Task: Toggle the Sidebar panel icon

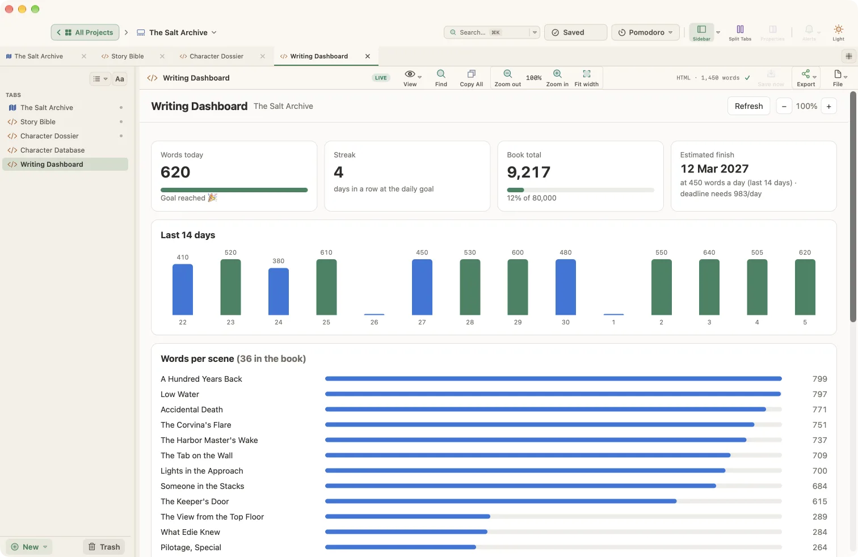Action: 701,29
